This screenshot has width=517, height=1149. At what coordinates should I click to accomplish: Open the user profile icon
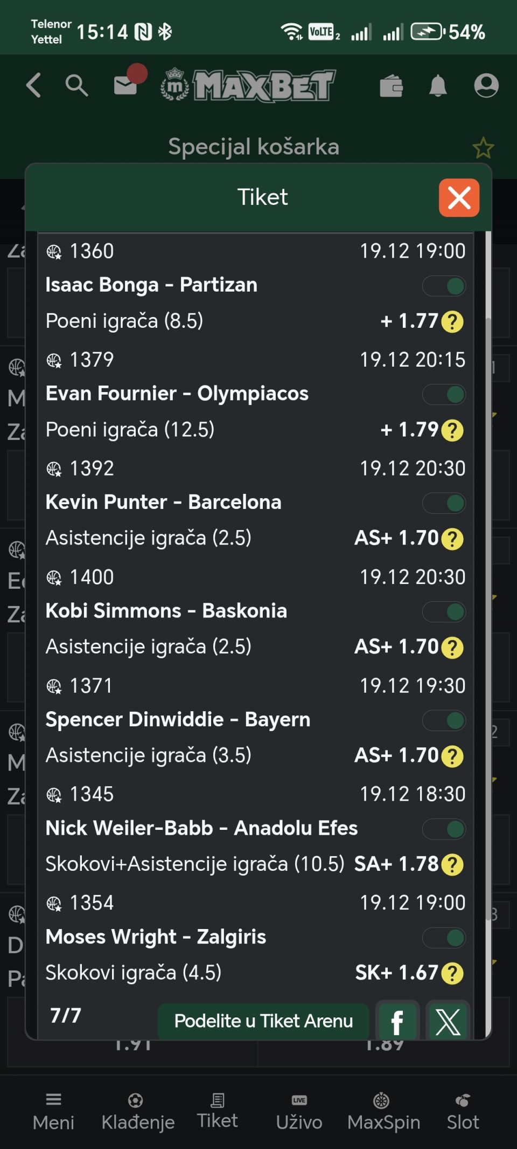click(486, 86)
